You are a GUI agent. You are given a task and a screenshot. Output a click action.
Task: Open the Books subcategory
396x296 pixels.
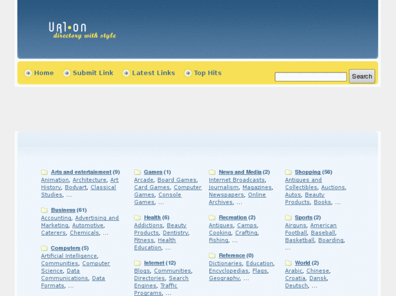[322, 202]
